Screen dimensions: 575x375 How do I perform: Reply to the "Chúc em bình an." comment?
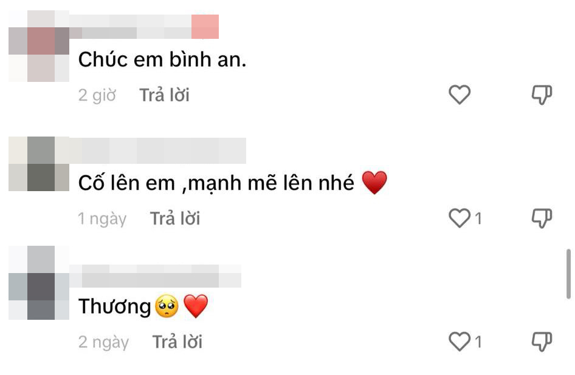[x=164, y=95]
